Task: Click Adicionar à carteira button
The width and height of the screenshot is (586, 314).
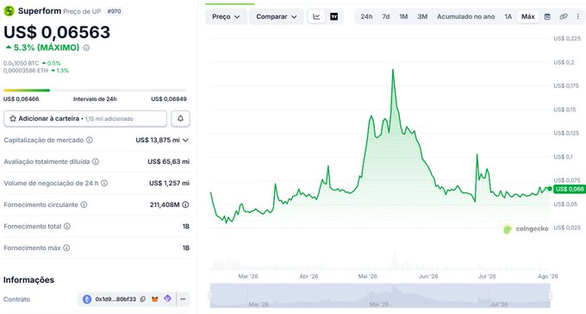Action: point(85,119)
